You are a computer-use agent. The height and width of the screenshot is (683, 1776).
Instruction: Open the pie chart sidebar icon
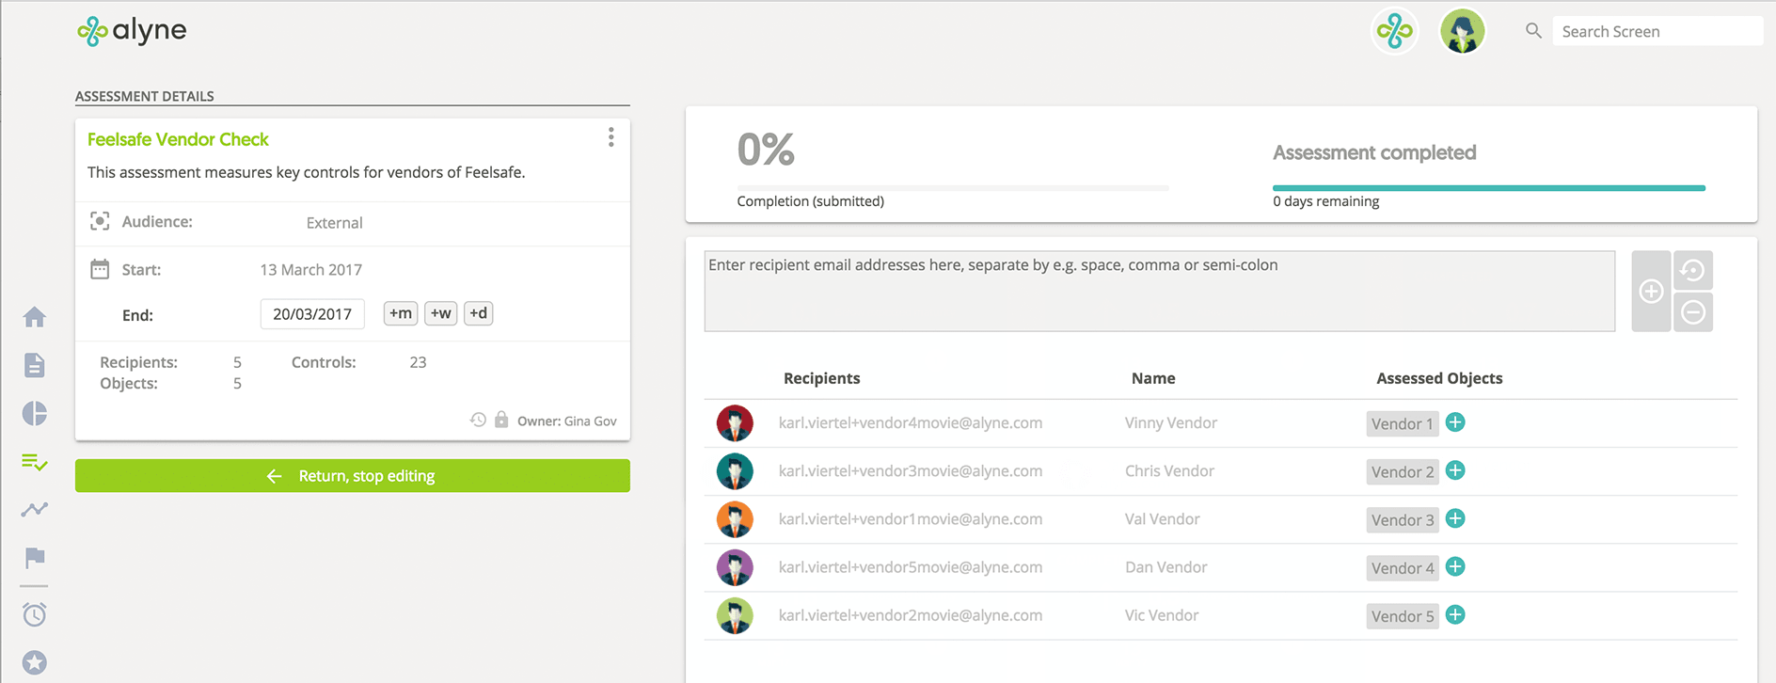click(35, 414)
